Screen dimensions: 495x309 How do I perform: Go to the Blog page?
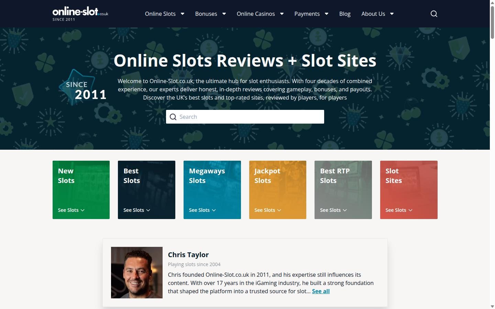tap(345, 14)
